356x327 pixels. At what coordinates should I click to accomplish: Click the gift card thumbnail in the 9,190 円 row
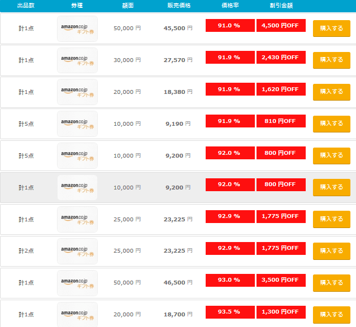pos(78,124)
